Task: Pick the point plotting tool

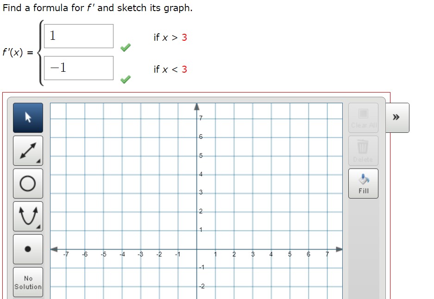Action: point(28,249)
